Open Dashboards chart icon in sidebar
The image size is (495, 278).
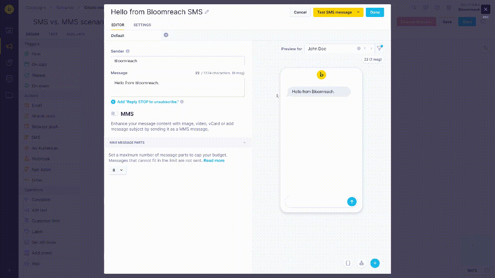pyautogui.click(x=9, y=30)
